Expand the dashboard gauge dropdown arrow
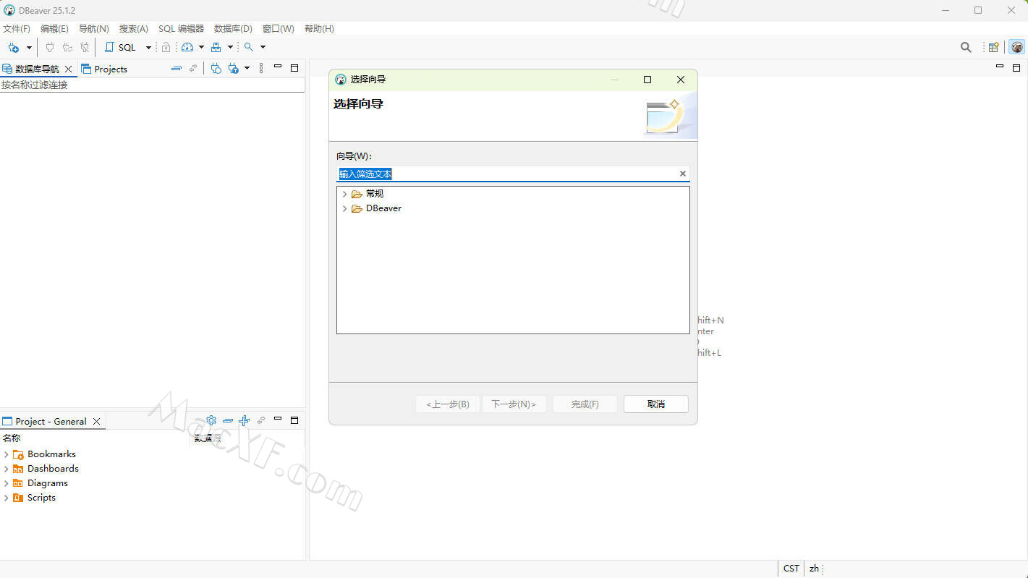Viewport: 1028px width, 578px height. (201, 47)
